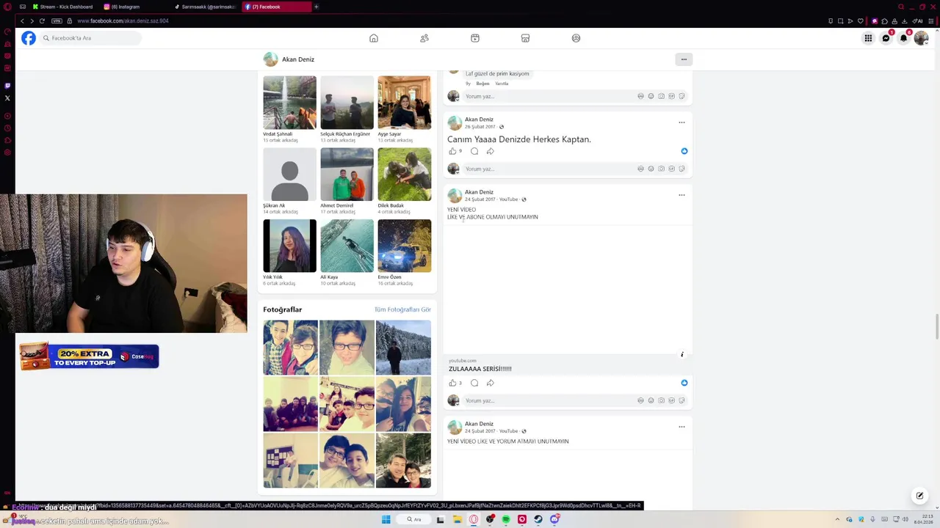
Task: Open the profile three-dots options button
Action: (684, 59)
